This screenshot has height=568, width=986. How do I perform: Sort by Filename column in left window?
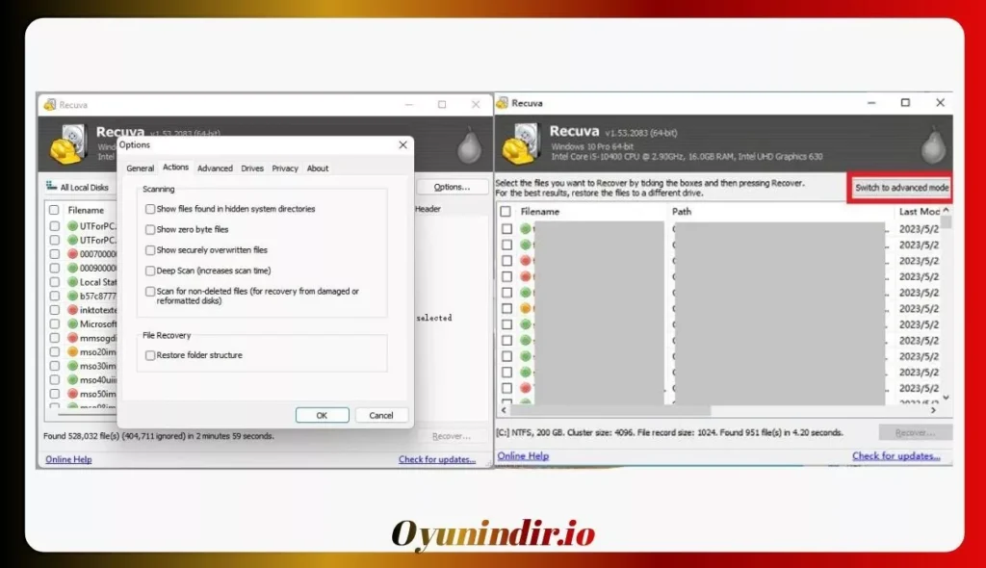(x=86, y=210)
